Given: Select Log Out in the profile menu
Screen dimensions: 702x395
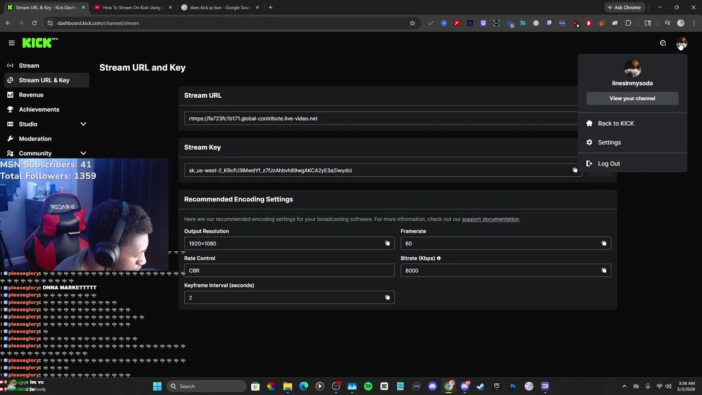Looking at the screenshot, I should pos(632,163).
